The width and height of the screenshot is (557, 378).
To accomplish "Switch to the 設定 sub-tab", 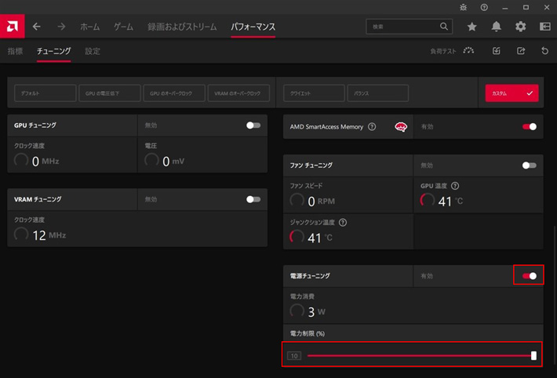I will 93,51.
